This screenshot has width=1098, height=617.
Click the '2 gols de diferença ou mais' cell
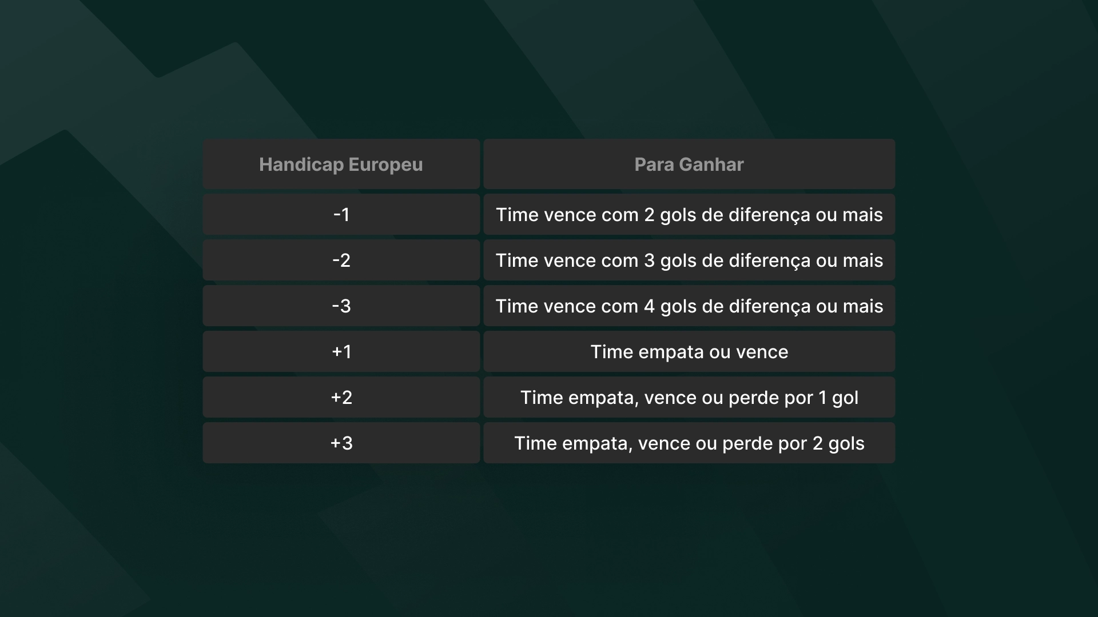pyautogui.click(x=689, y=215)
